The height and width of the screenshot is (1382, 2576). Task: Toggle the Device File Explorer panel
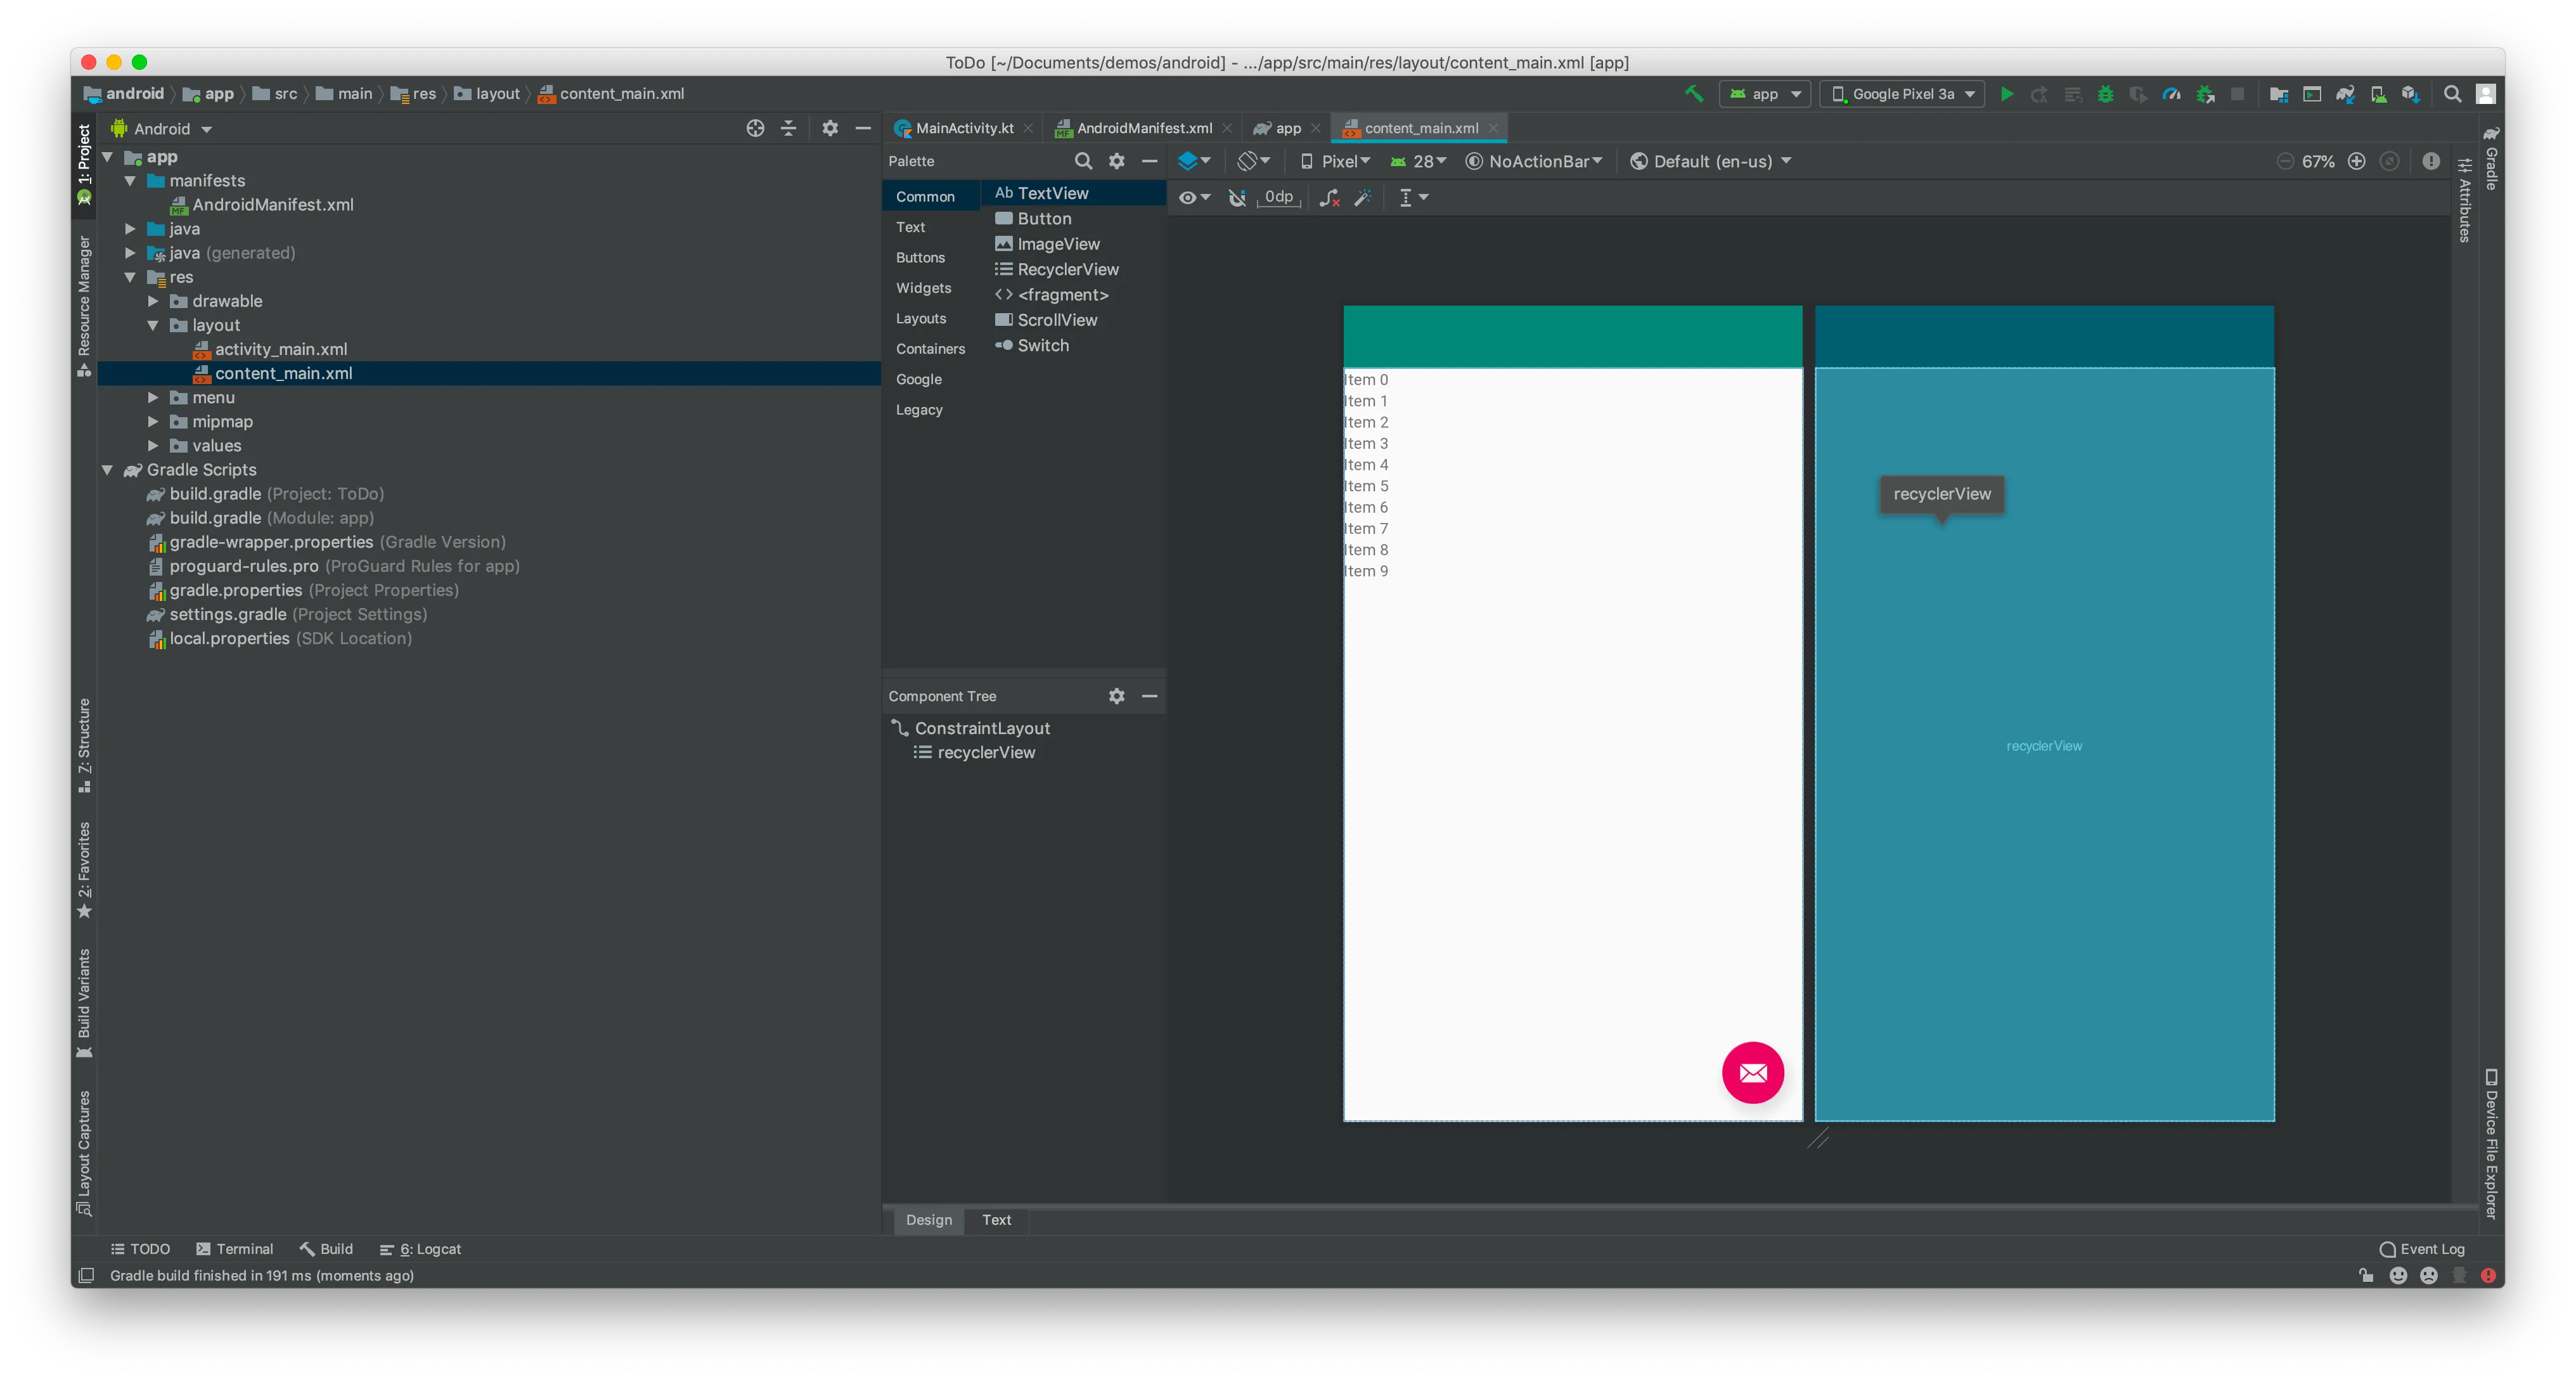coord(2491,1144)
